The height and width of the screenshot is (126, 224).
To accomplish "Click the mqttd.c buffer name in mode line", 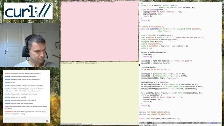I will click(150, 123).
